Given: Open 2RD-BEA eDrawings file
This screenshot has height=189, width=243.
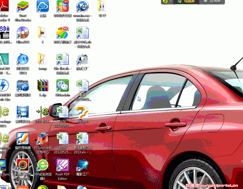Looking at the screenshot, I should pyautogui.click(x=43, y=112).
